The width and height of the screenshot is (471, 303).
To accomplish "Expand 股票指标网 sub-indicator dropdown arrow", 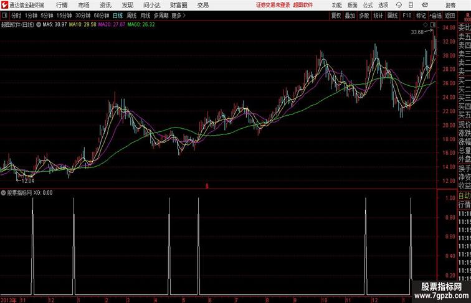I will pos(3,193).
